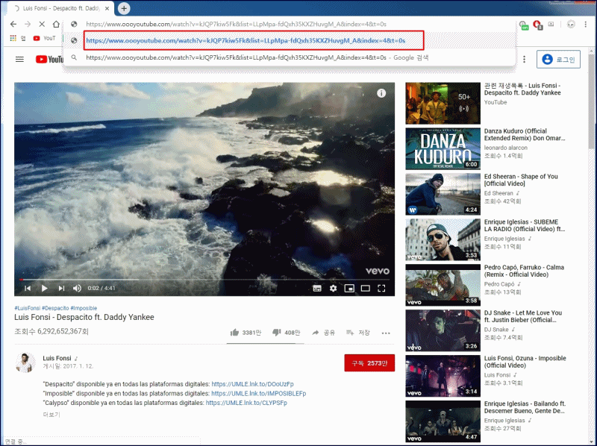597x446 pixels.
Task: Toggle subtitles/captions button
Action: (317, 288)
